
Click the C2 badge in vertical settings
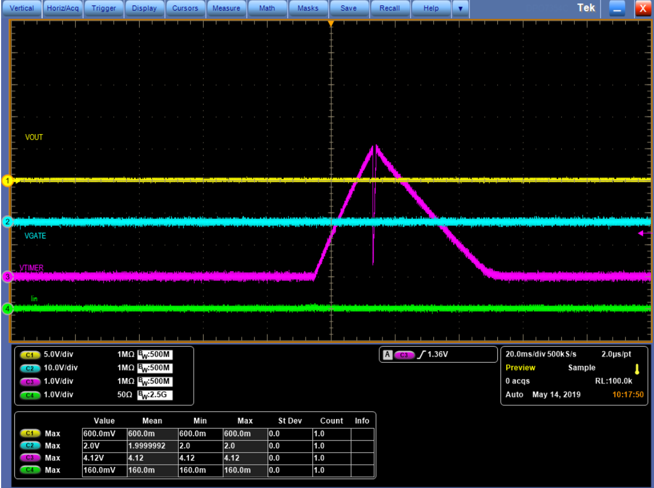30,368
